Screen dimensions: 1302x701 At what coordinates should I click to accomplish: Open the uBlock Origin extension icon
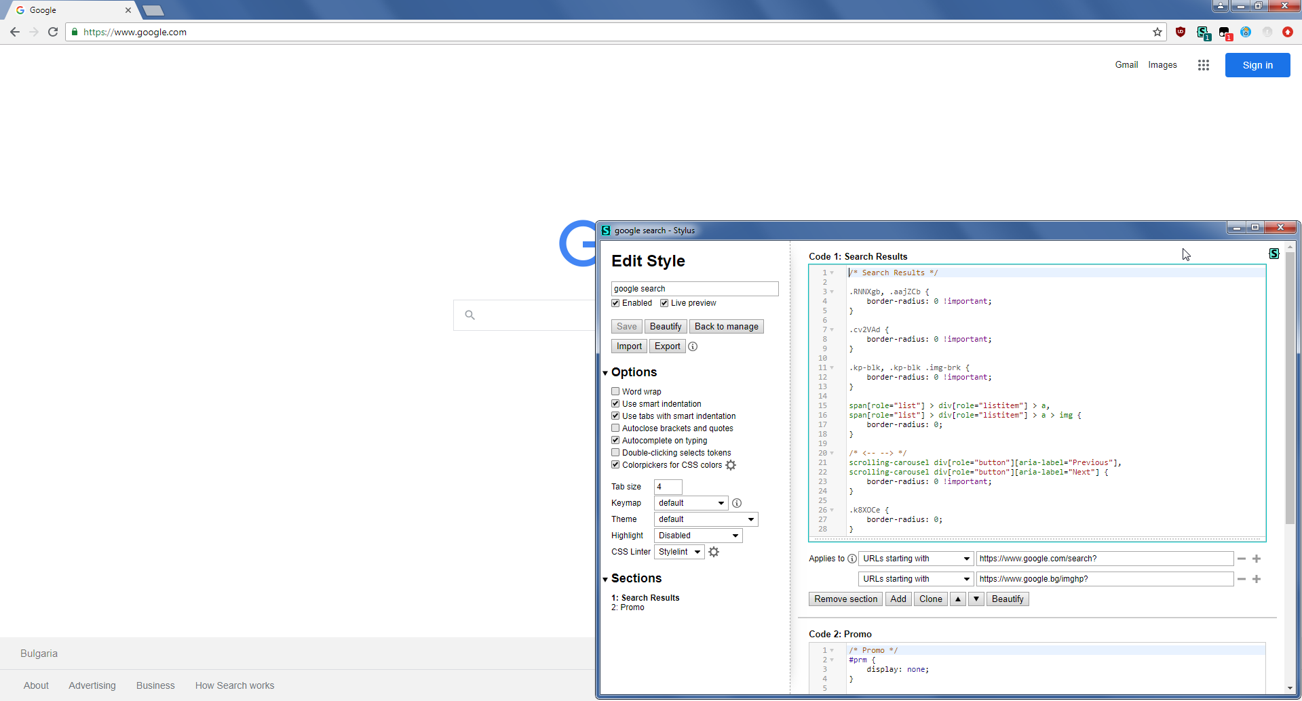pos(1181,32)
